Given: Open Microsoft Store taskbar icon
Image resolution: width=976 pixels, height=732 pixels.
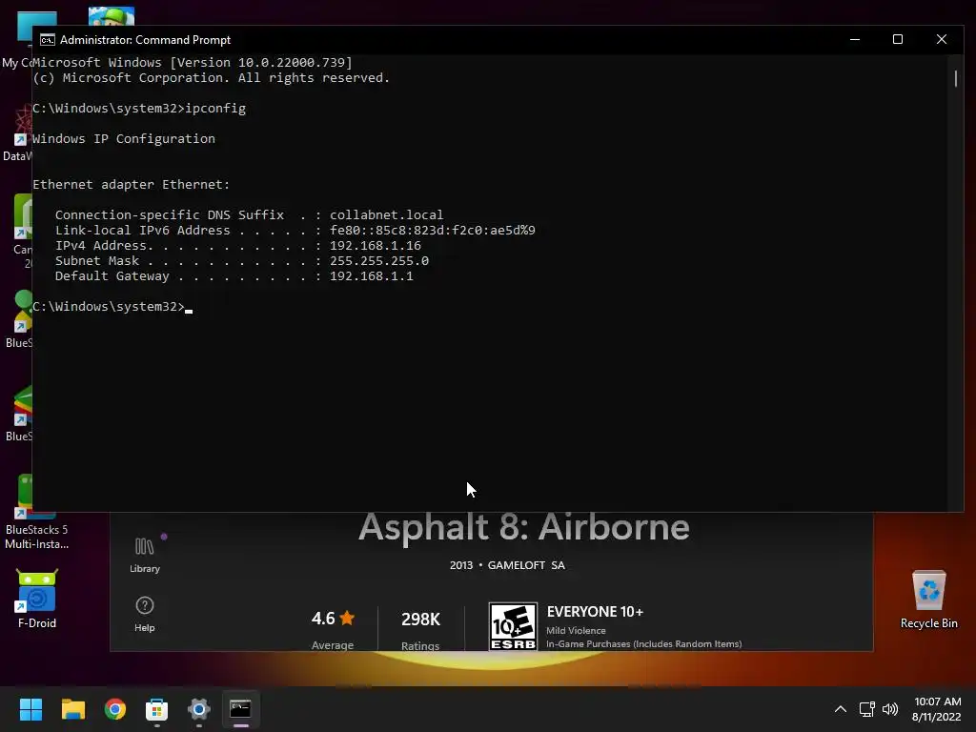Looking at the screenshot, I should 157,709.
